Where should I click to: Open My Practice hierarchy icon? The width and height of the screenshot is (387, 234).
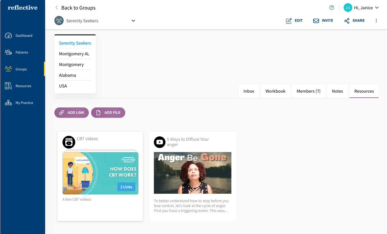click(x=8, y=103)
